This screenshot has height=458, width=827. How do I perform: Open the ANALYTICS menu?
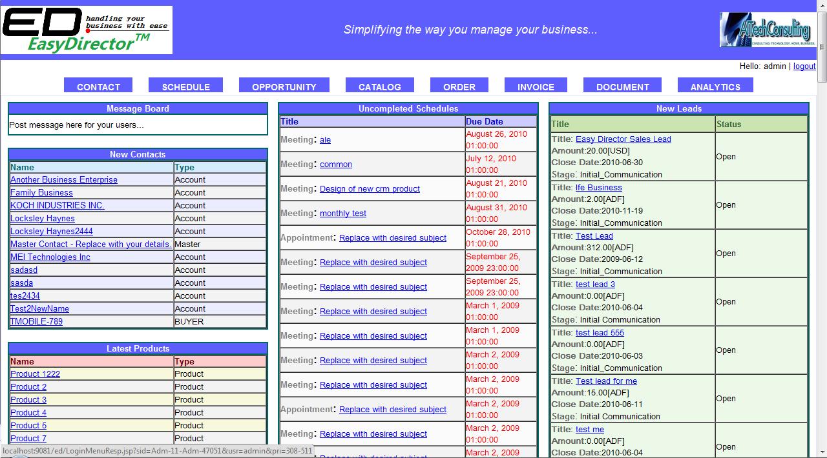(715, 86)
